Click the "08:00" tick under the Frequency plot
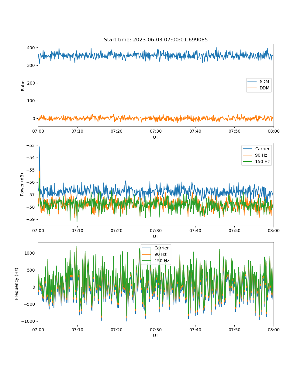Viewport: 304px width, 365px height. click(x=274, y=330)
